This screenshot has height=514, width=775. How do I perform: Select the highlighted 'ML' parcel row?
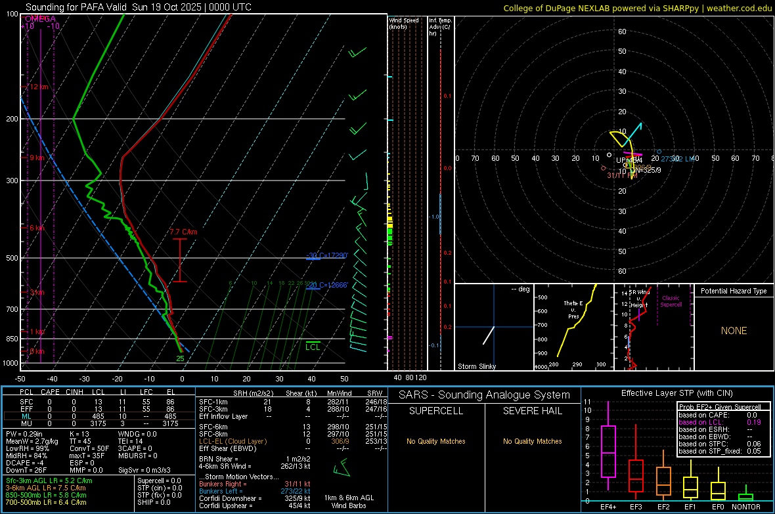pos(99,417)
